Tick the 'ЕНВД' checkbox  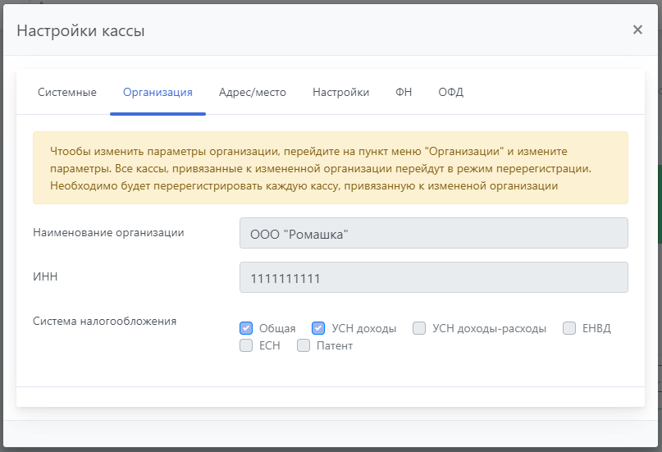(569, 328)
